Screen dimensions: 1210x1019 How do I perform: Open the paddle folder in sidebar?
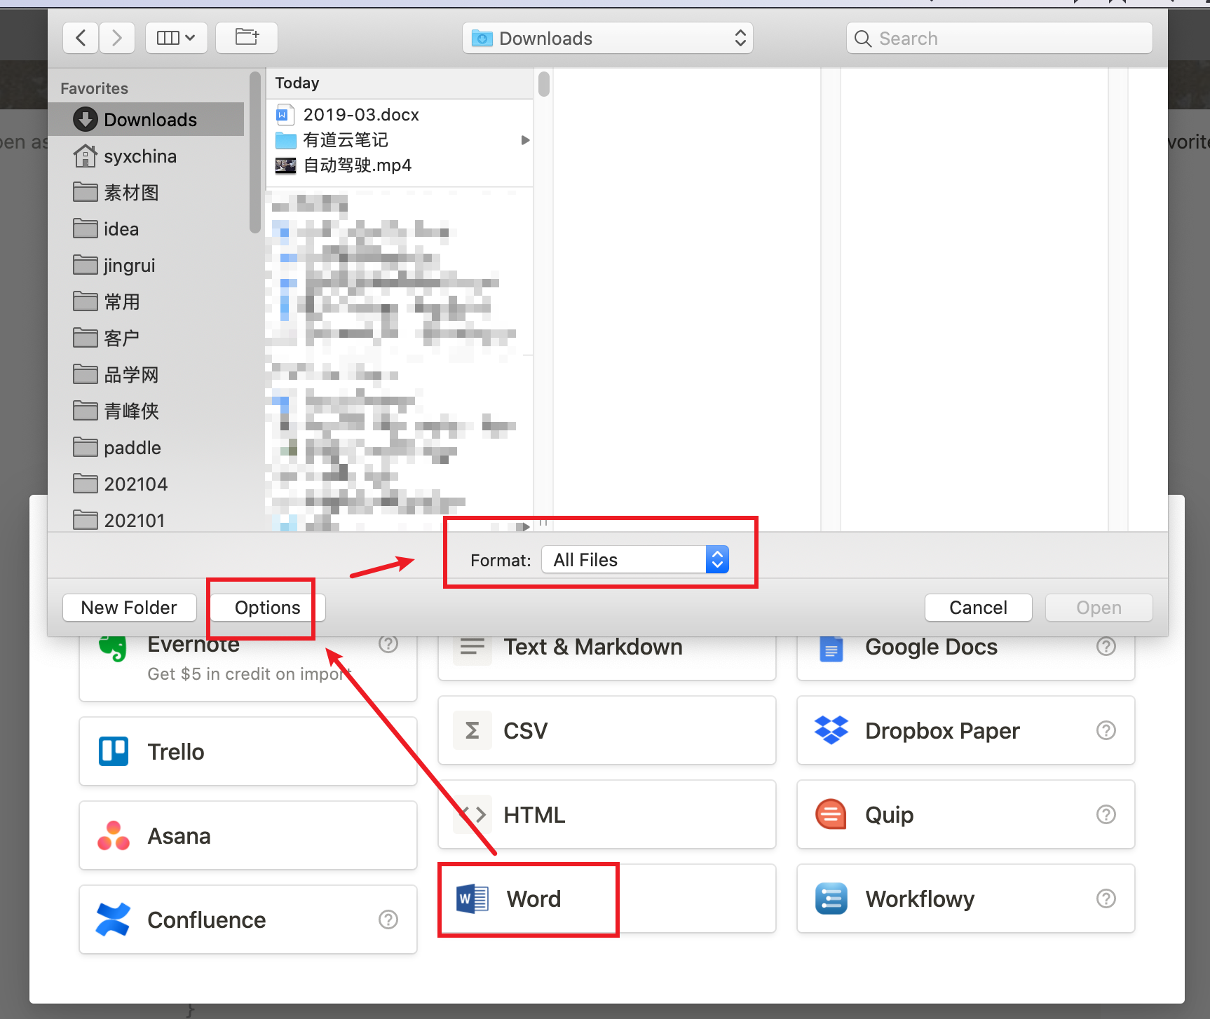(x=147, y=447)
